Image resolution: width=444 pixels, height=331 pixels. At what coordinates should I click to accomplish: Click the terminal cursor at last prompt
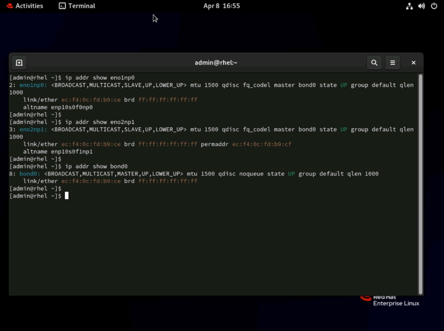tap(67, 196)
